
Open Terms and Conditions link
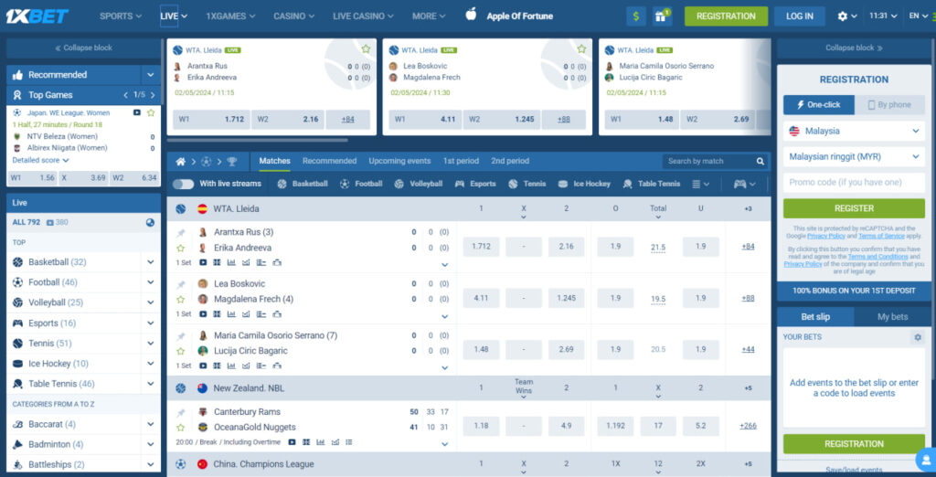click(x=877, y=257)
